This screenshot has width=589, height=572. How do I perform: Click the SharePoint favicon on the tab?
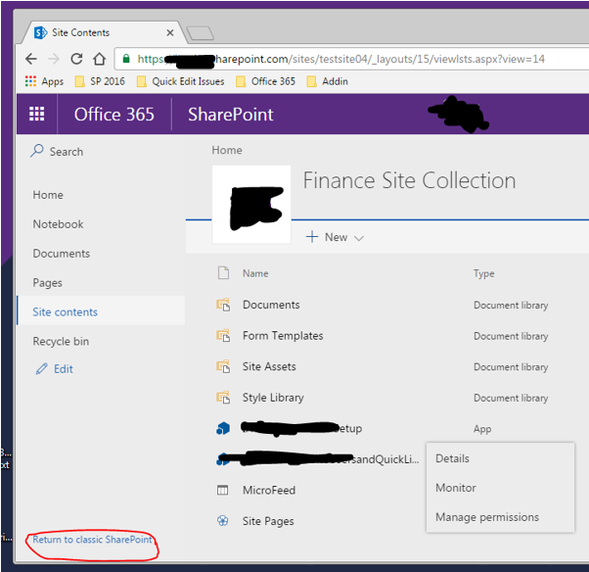point(40,33)
